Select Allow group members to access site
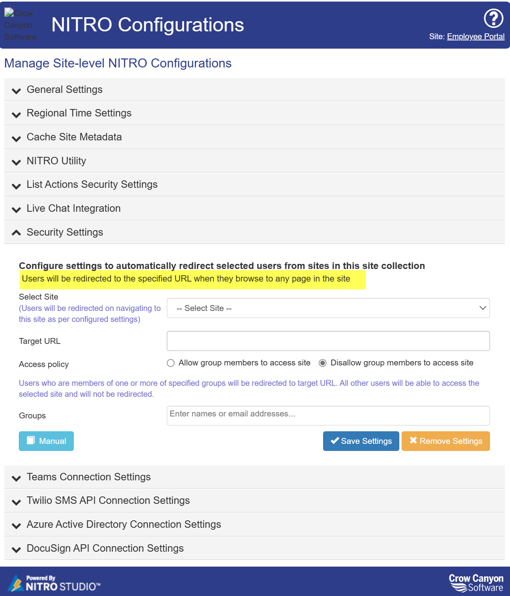Screen dimensions: 510x596 171,363
